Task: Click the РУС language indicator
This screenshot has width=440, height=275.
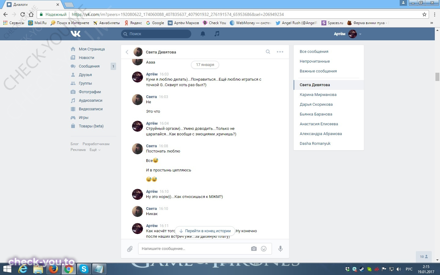Action: click(409, 269)
